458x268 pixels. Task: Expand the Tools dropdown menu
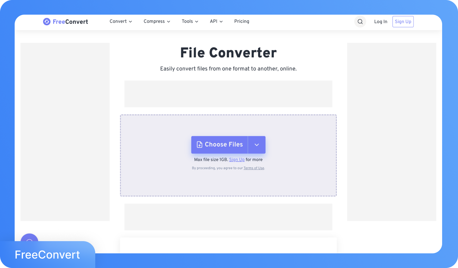(x=190, y=21)
